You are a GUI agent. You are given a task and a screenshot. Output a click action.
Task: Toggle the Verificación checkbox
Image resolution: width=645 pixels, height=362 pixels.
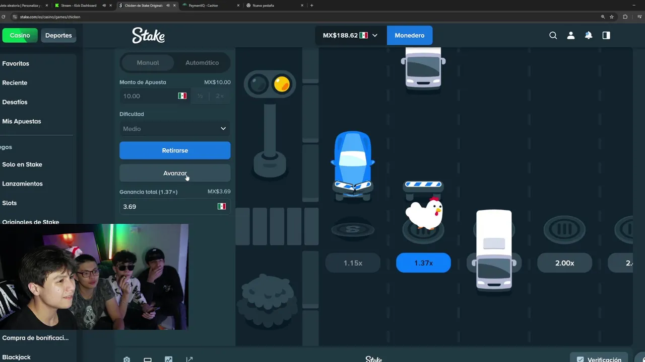[x=580, y=359]
